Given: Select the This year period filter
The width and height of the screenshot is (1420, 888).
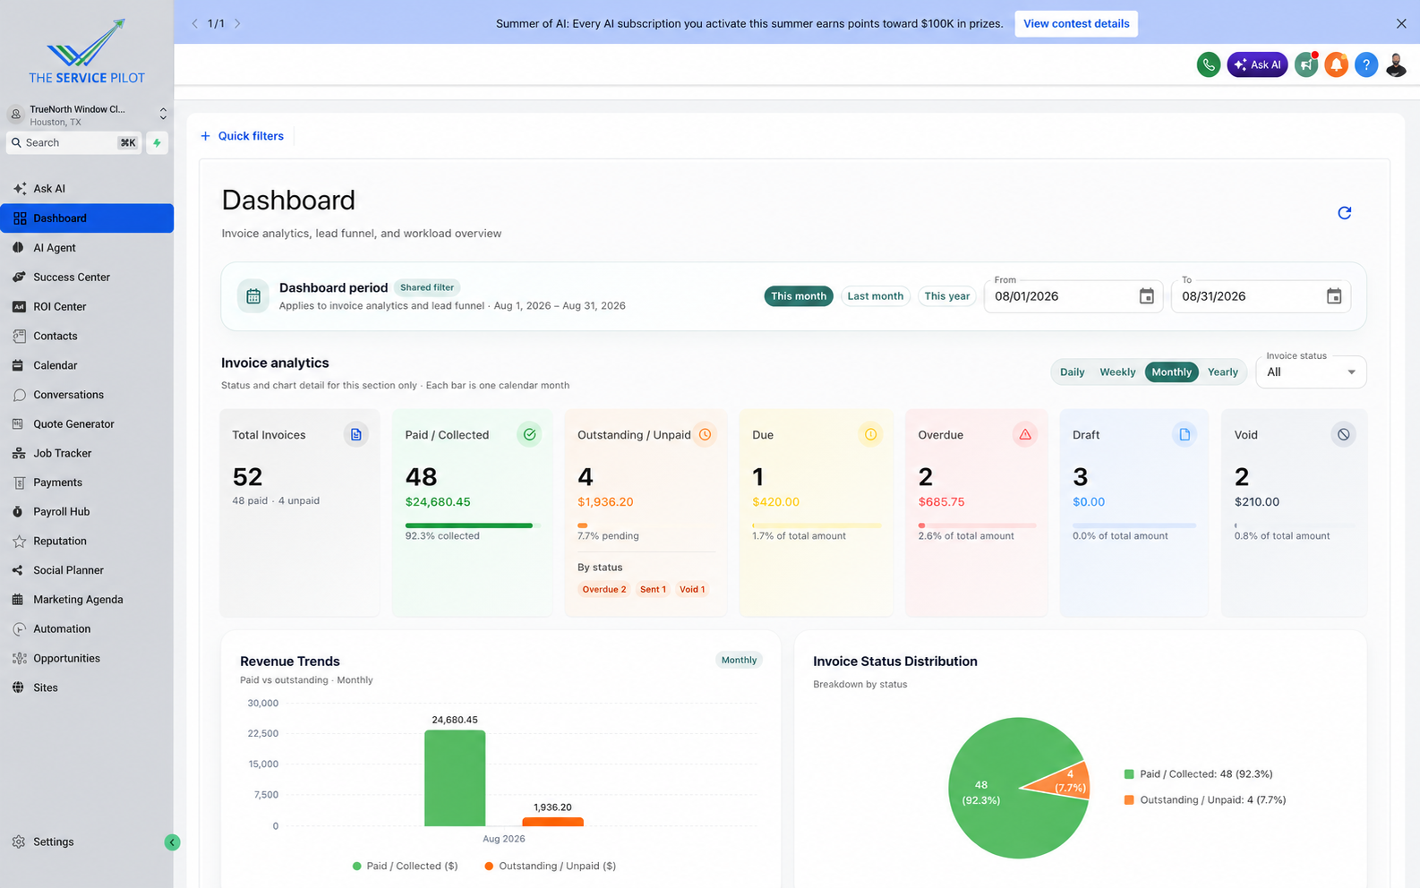Looking at the screenshot, I should point(946,296).
